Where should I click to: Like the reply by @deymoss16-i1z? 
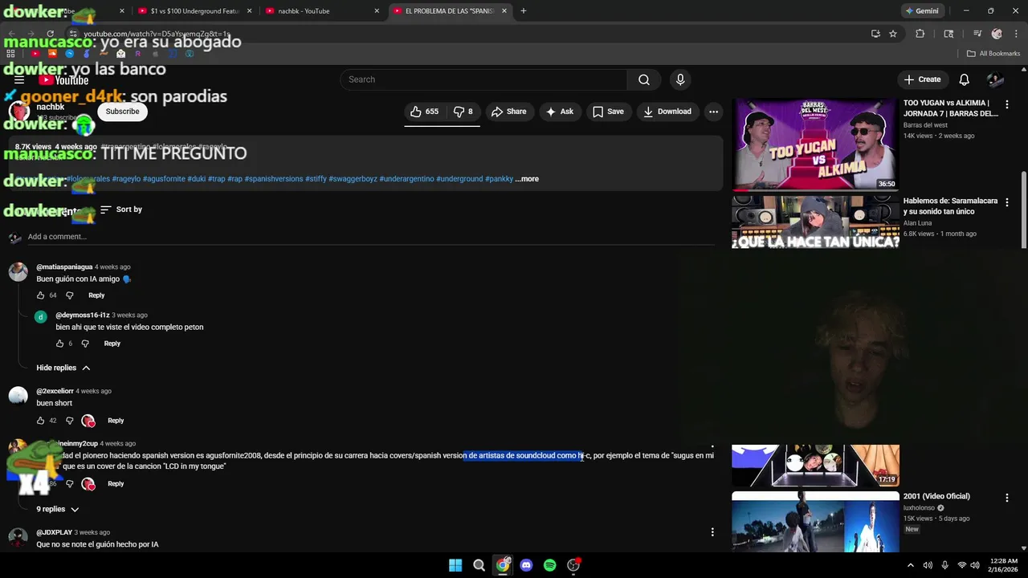point(59,344)
